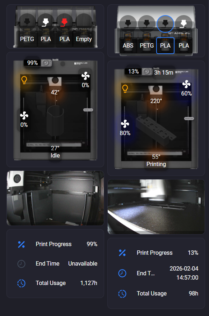Viewport: 209px width, 316px height.
Task: Click the 80% chamber fan icon
Action: 125,124
